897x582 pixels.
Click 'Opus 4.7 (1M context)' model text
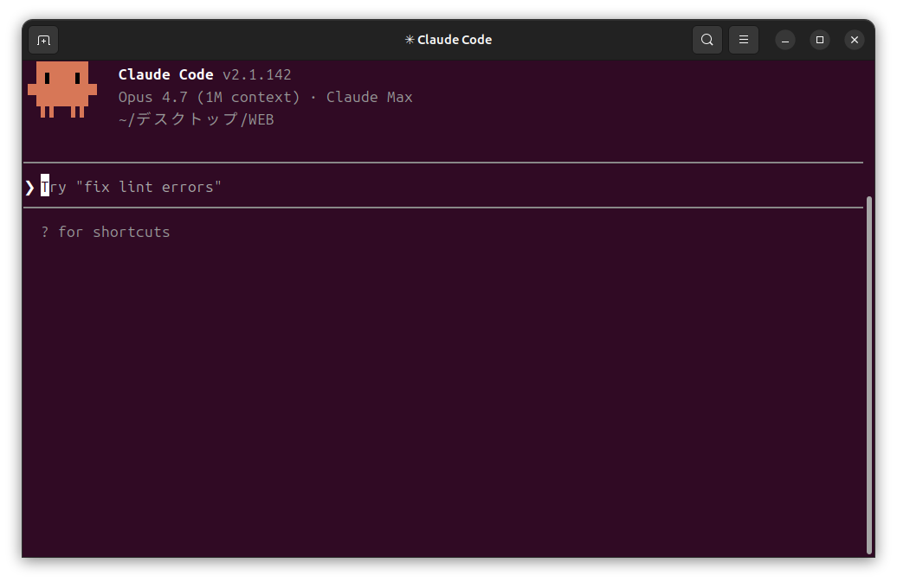(209, 97)
